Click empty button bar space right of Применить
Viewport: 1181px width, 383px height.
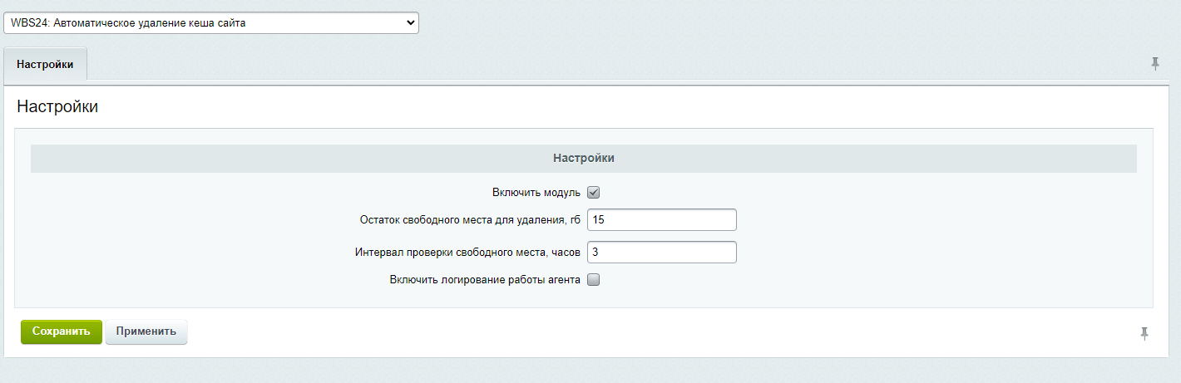582,332
